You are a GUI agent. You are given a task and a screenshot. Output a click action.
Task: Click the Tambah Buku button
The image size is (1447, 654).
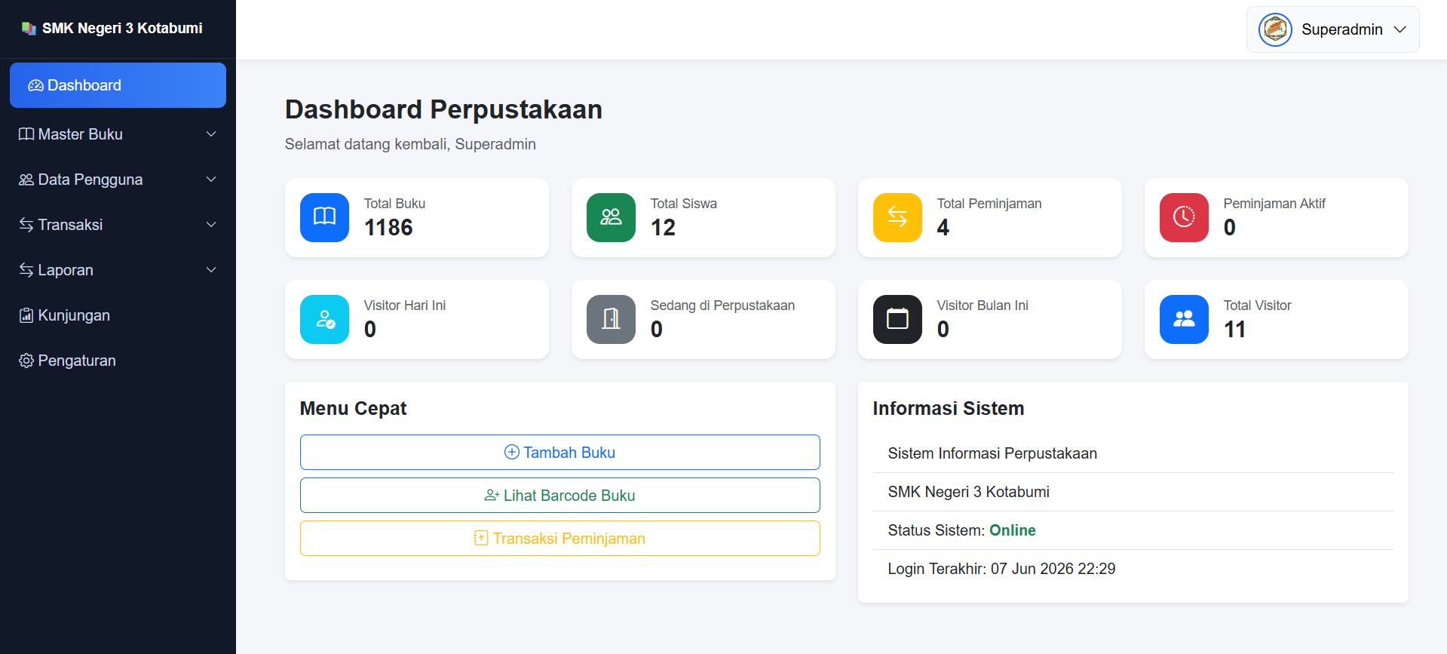[x=559, y=452]
